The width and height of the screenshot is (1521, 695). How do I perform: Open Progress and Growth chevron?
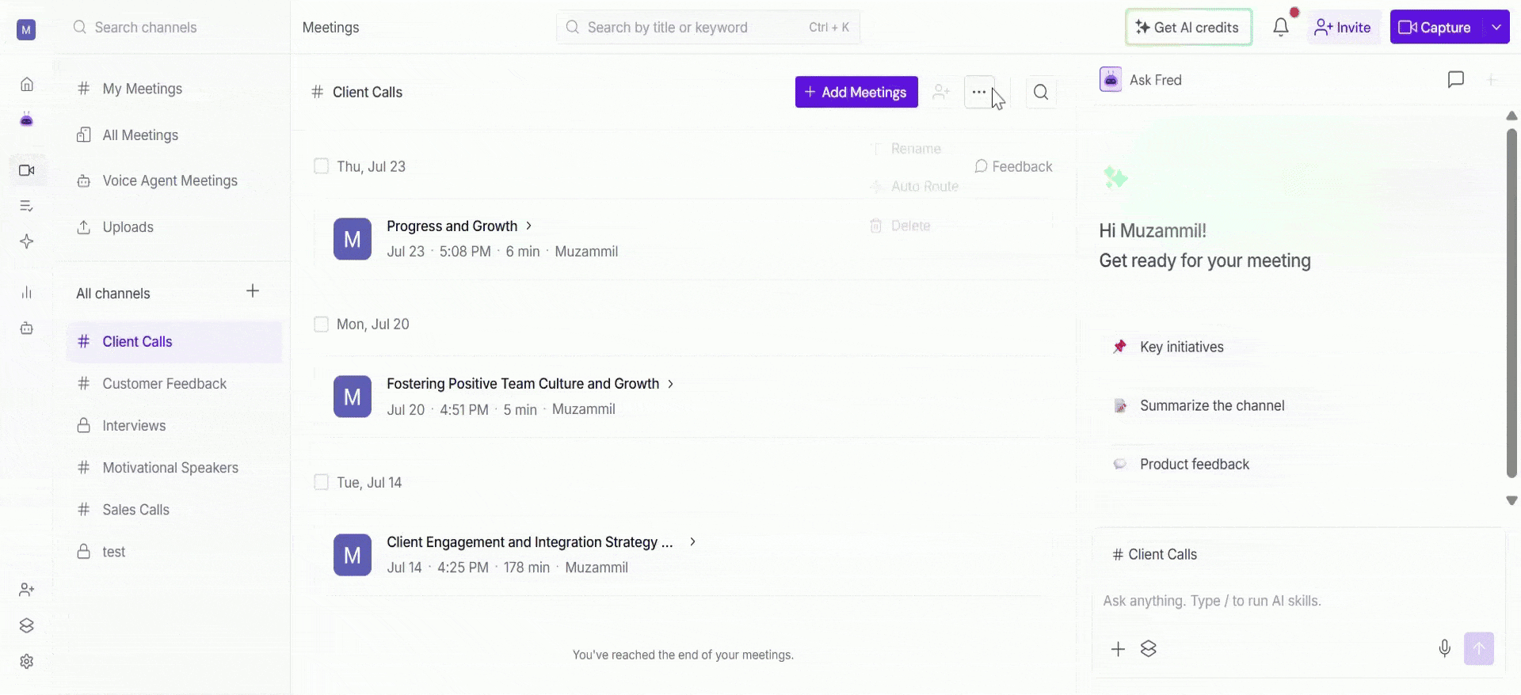click(529, 226)
